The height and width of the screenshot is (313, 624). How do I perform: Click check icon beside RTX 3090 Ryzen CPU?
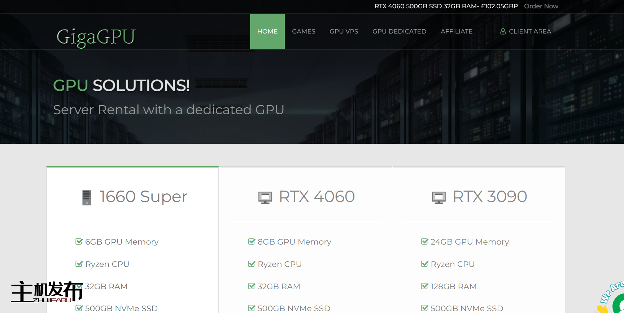(x=424, y=264)
